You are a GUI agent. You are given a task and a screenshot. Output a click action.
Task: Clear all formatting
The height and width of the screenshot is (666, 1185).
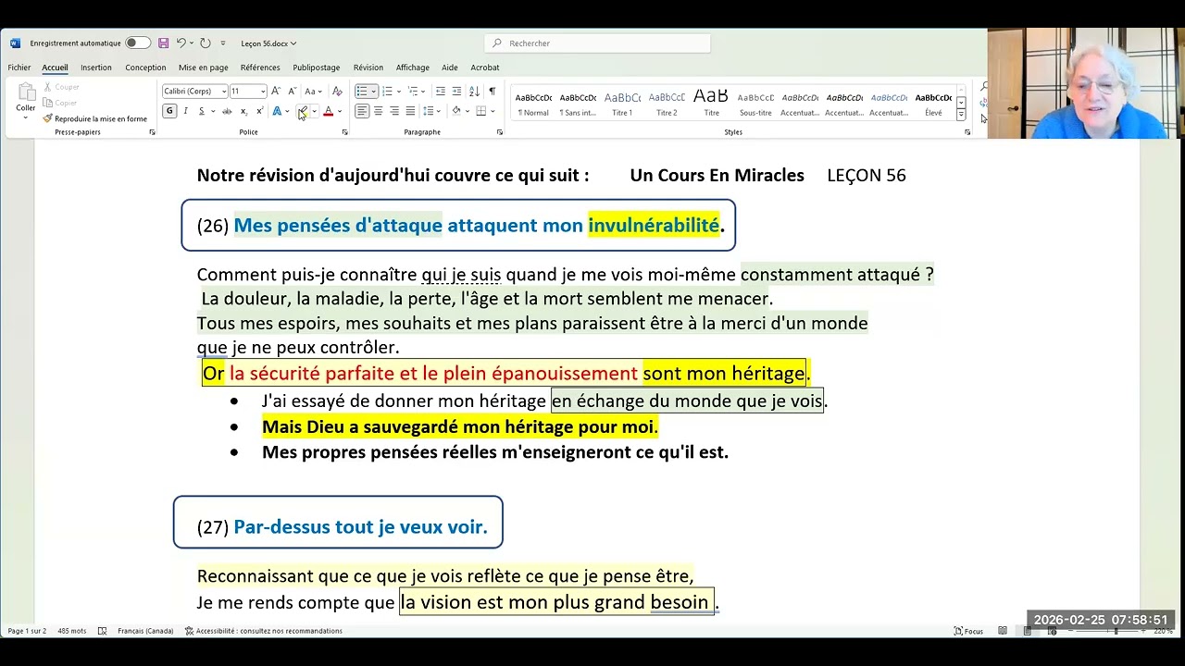tap(337, 92)
